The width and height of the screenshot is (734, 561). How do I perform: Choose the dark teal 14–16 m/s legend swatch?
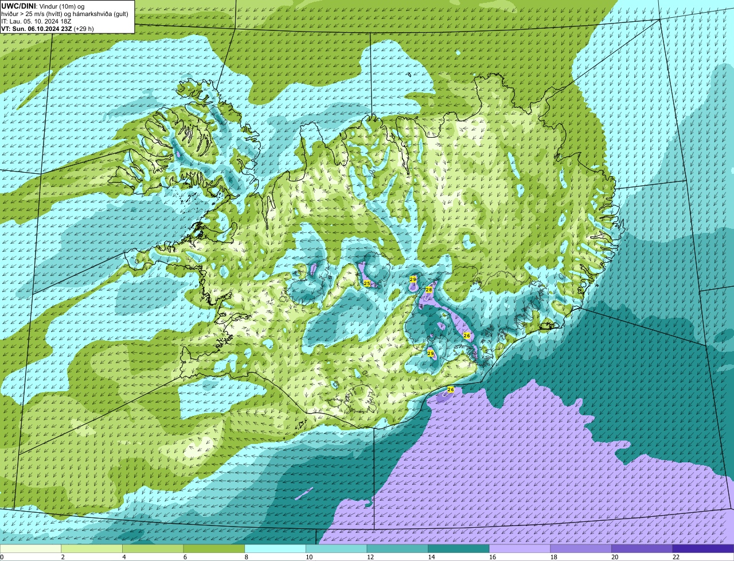459,548
